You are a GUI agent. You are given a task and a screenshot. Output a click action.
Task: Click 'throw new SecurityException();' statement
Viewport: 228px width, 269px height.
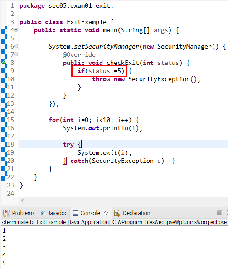[146, 79]
